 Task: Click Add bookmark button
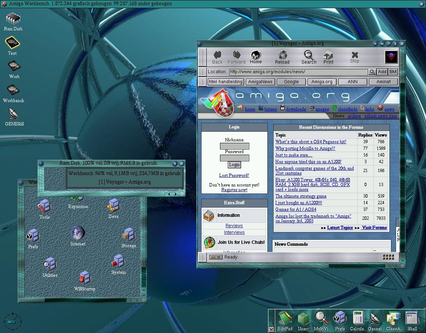coord(382,72)
